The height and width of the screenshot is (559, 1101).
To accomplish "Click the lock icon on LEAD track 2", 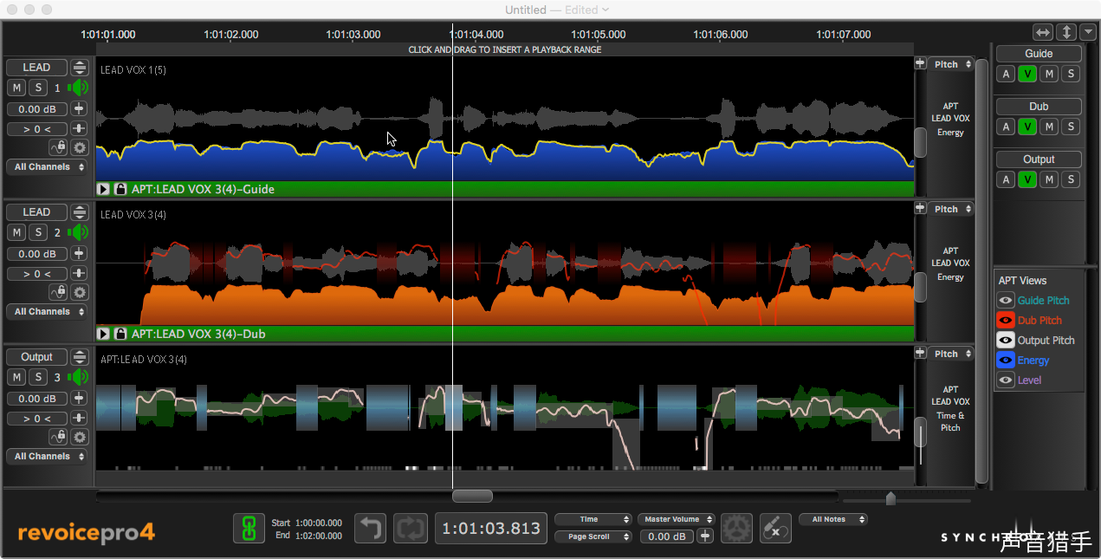I will [58, 293].
